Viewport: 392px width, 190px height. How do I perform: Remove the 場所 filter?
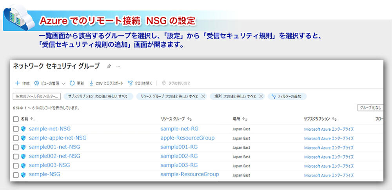[261, 96]
